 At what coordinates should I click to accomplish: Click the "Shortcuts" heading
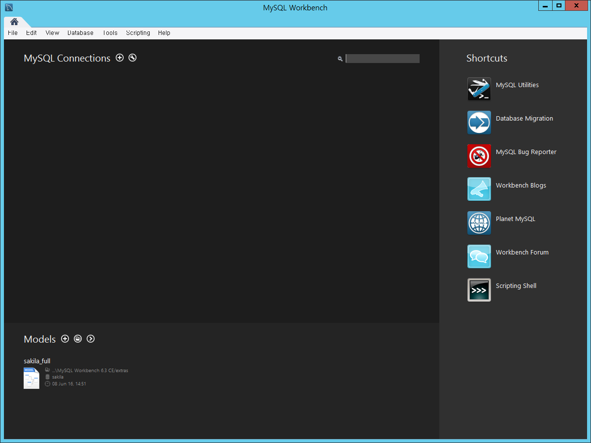coord(487,58)
